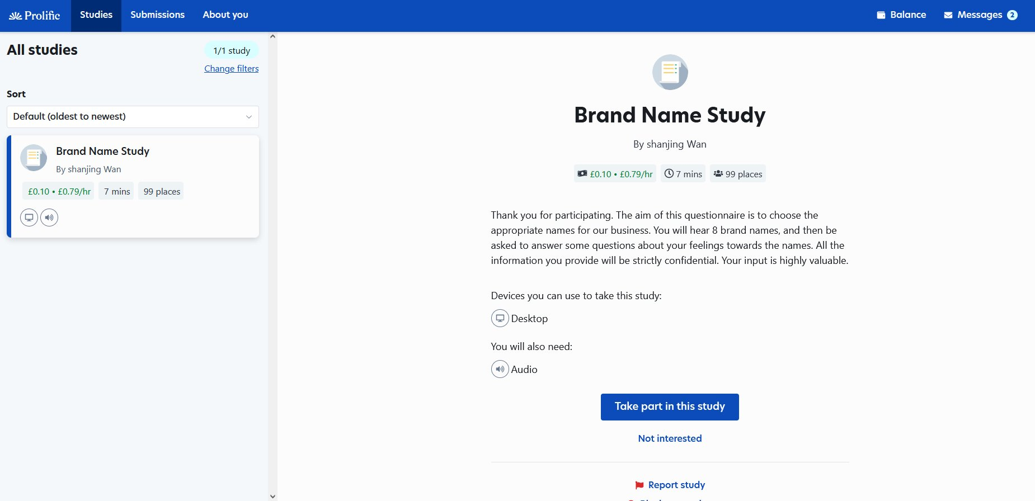Click the audio speaker icon in study card

click(49, 218)
